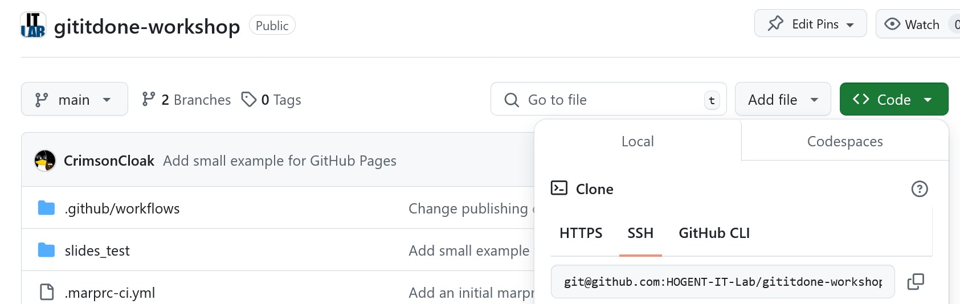The width and height of the screenshot is (960, 304).
Task: Open commit 'Add small example for GitHub Pages'
Action: click(280, 161)
